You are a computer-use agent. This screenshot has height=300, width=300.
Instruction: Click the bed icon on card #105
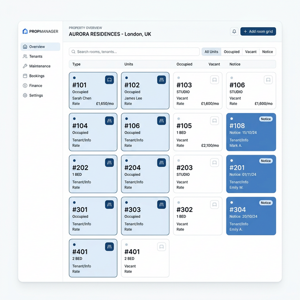214,121
